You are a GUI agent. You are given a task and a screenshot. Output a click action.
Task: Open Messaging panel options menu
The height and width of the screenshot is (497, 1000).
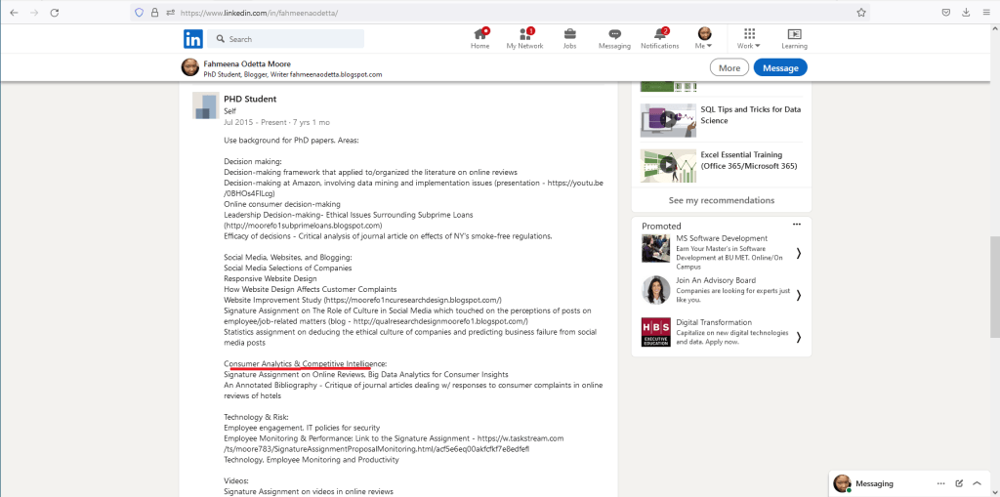click(x=940, y=483)
